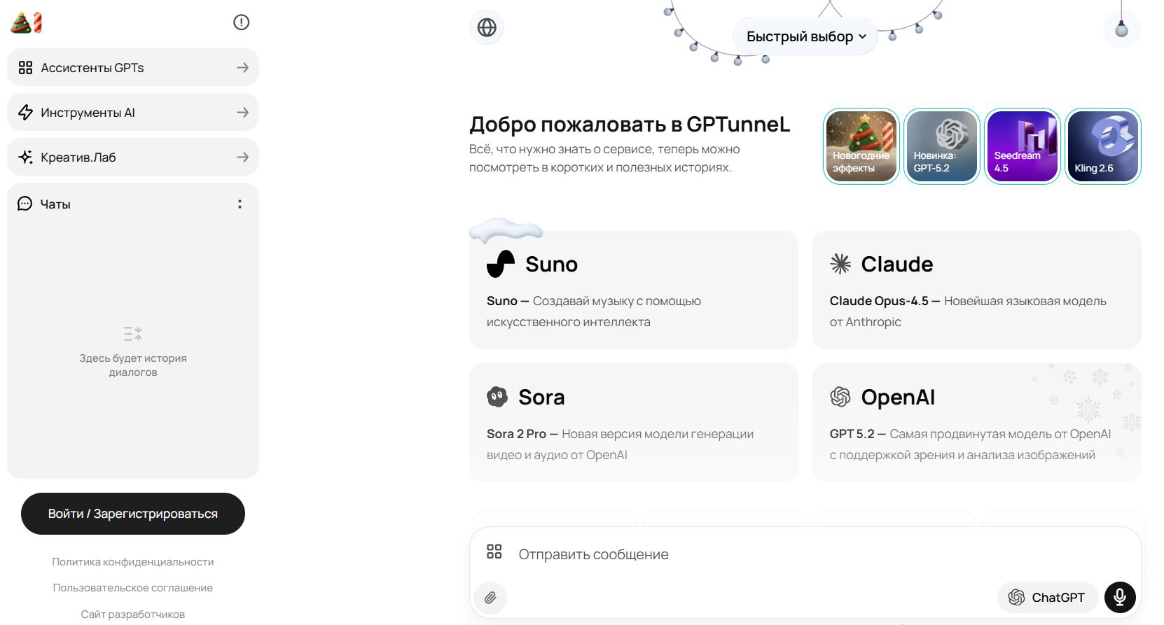
Task: Open the Seedream 4.5 story thumbnail
Action: point(1023,146)
